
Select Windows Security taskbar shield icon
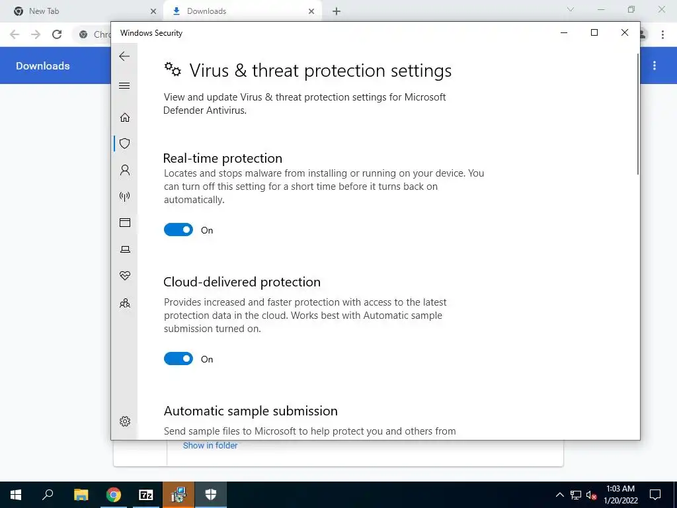211,495
